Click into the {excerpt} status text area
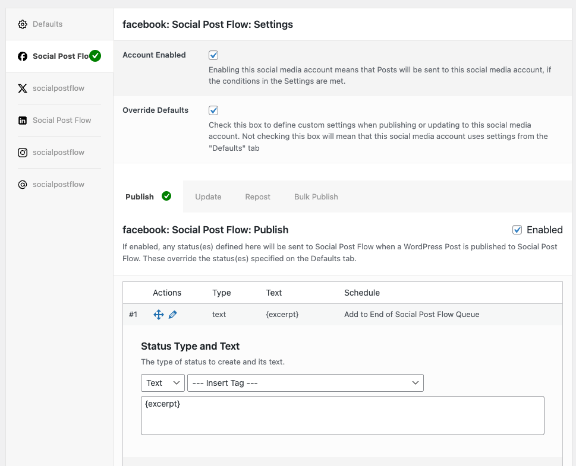The height and width of the screenshot is (466, 576). [342, 416]
